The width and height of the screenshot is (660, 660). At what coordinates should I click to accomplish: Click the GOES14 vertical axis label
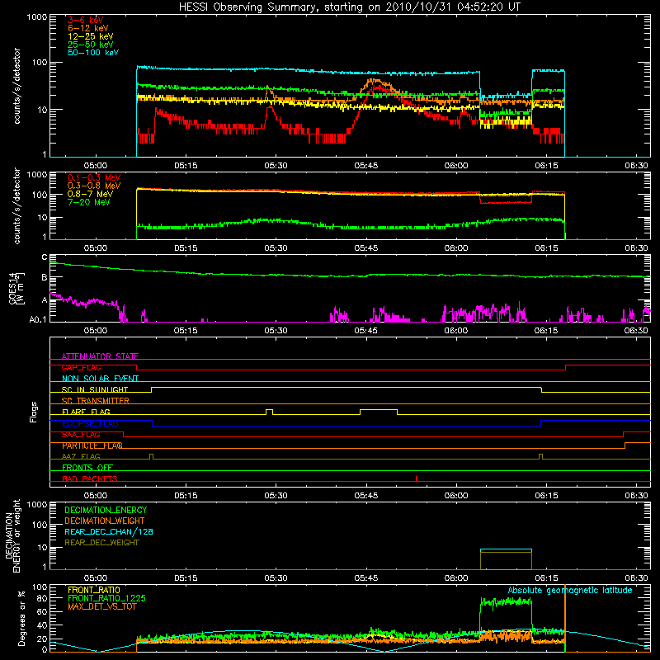16,288
